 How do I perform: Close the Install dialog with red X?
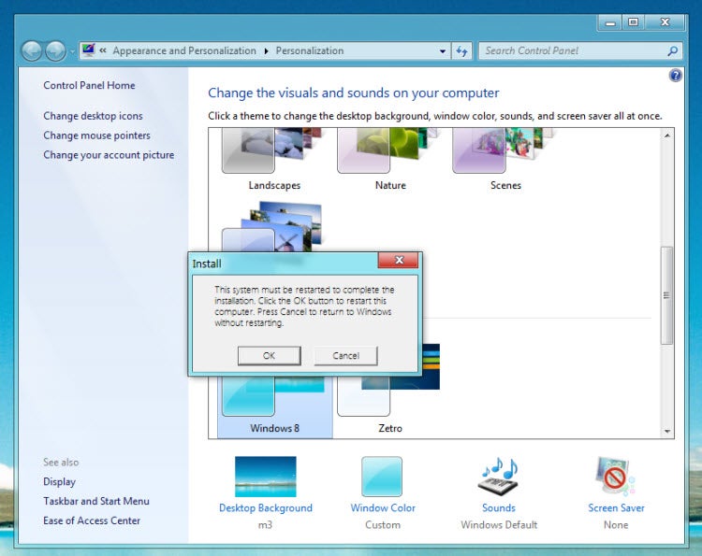click(x=398, y=260)
